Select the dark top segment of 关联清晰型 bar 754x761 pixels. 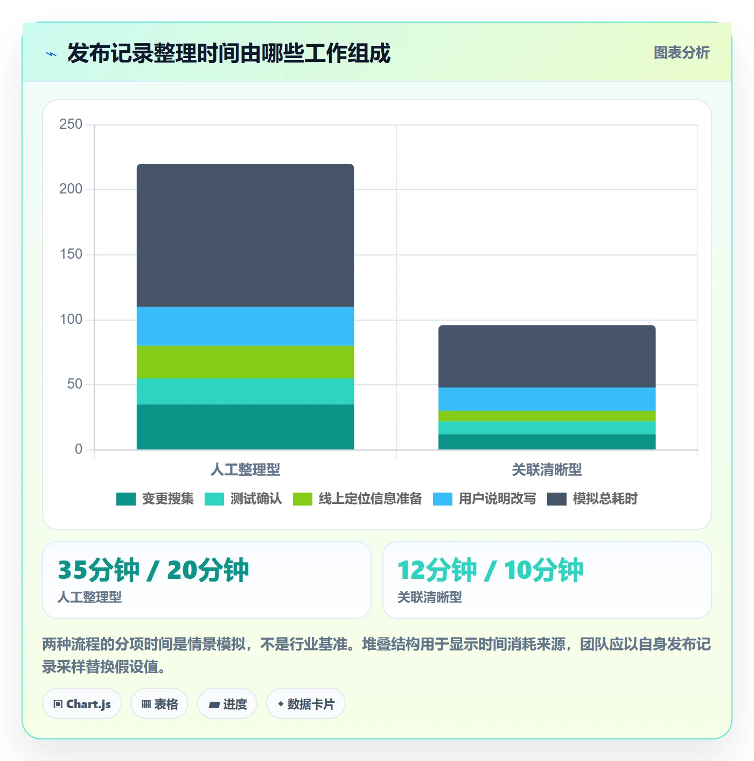pyautogui.click(x=547, y=356)
